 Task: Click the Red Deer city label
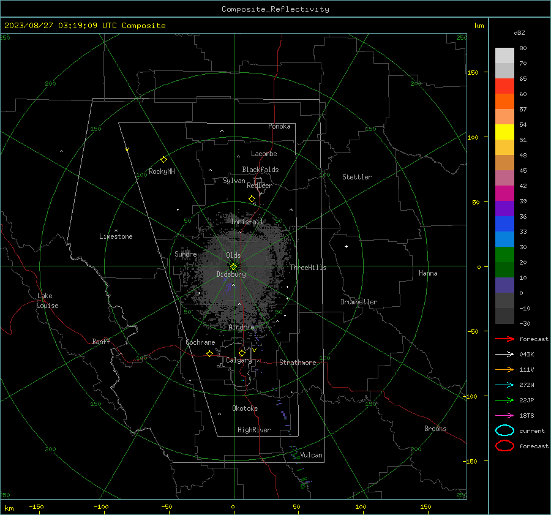[260, 186]
